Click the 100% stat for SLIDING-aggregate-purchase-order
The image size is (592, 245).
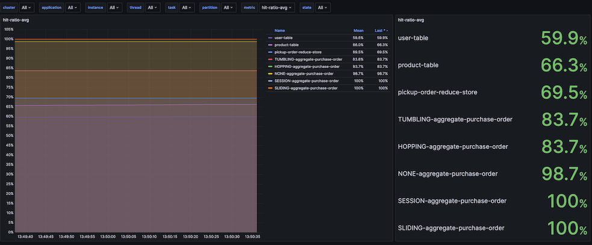[567, 228]
